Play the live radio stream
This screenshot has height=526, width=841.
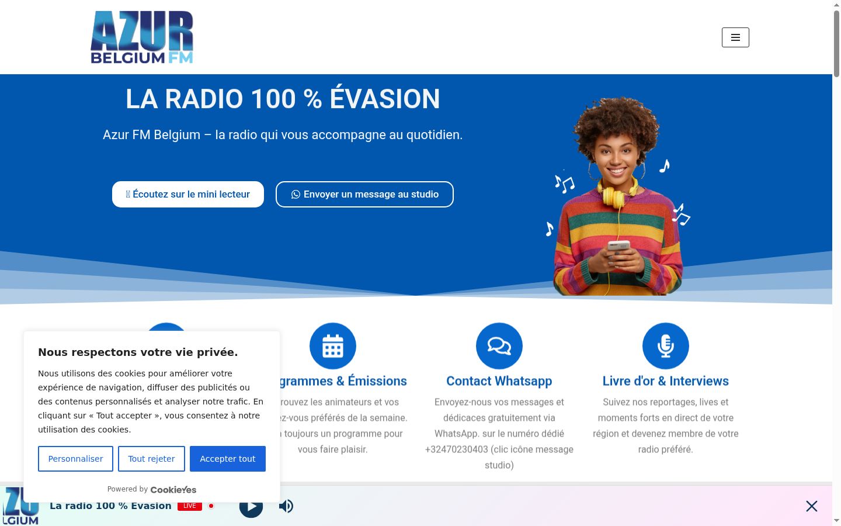251,506
